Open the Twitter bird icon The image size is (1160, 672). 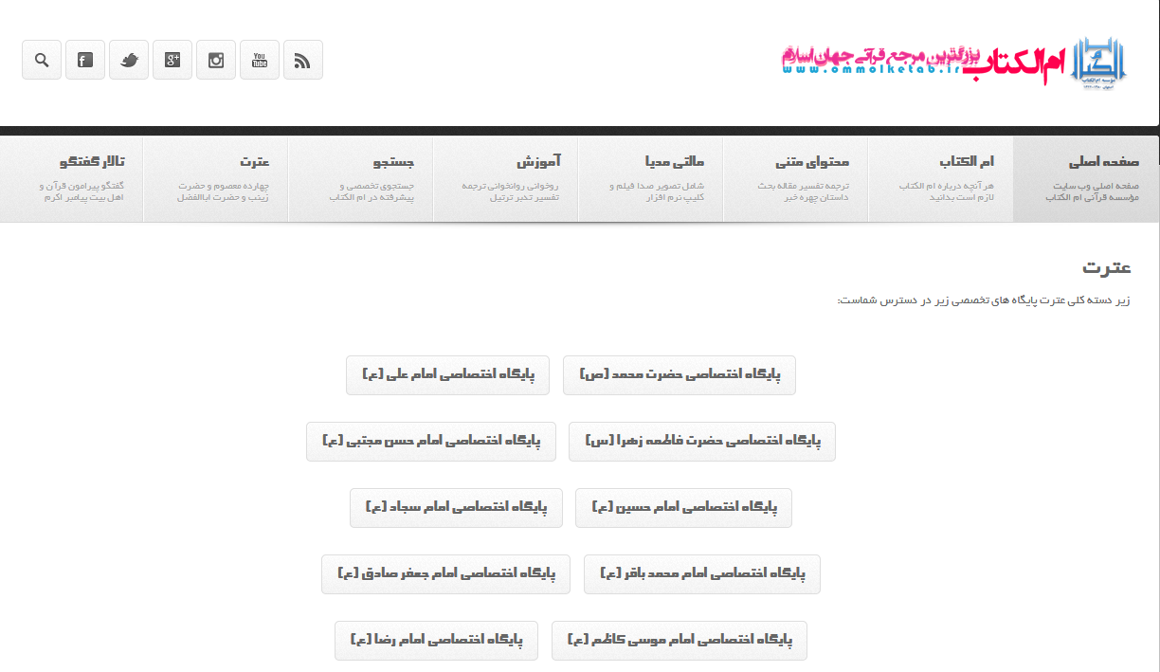pyautogui.click(x=129, y=60)
